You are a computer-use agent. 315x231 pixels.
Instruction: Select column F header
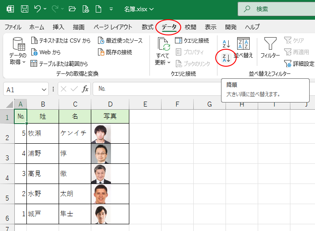coord(177,104)
